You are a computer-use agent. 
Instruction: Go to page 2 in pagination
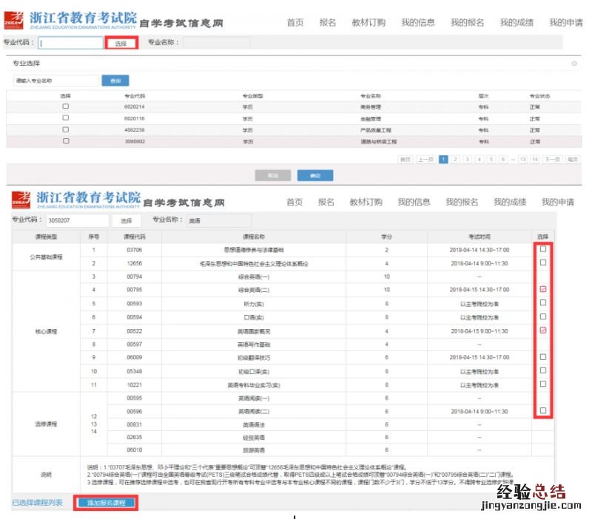455,159
